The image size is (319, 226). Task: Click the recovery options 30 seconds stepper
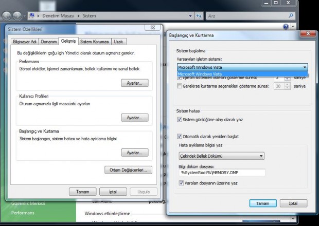pyautogui.click(x=287, y=86)
